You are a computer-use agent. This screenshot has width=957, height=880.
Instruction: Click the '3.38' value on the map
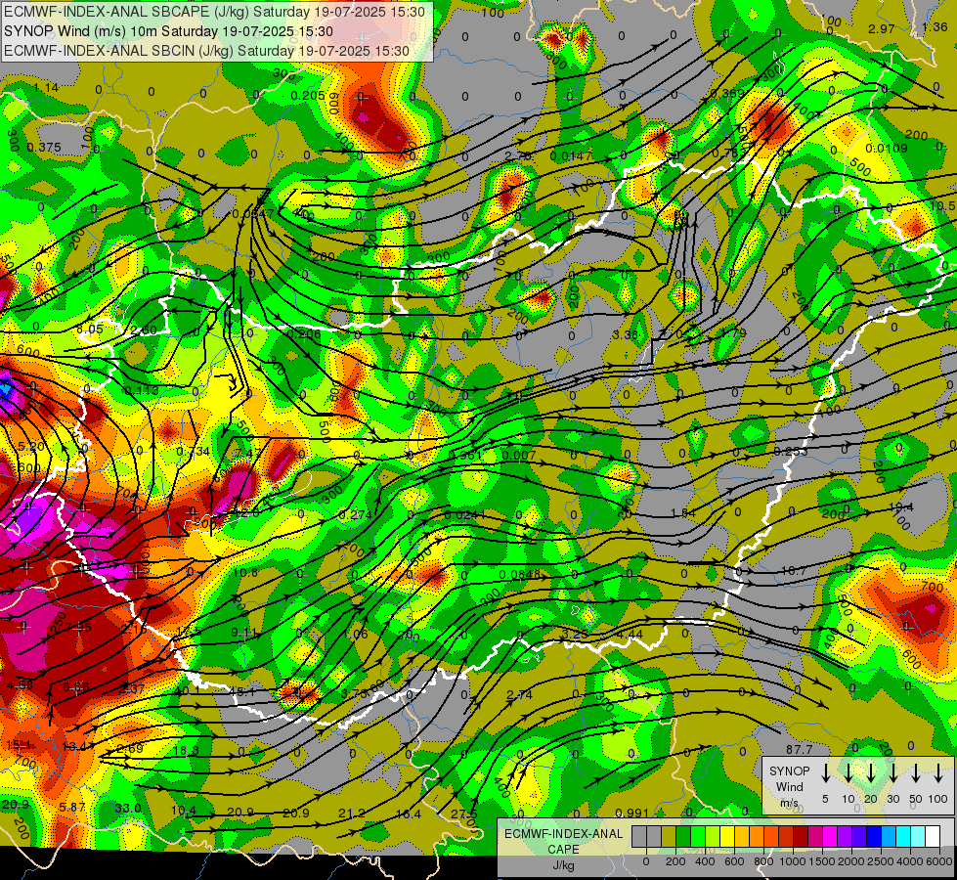click(x=625, y=334)
